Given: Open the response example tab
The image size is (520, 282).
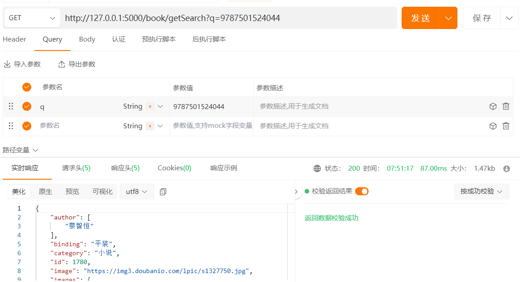Looking at the screenshot, I should pos(224,168).
